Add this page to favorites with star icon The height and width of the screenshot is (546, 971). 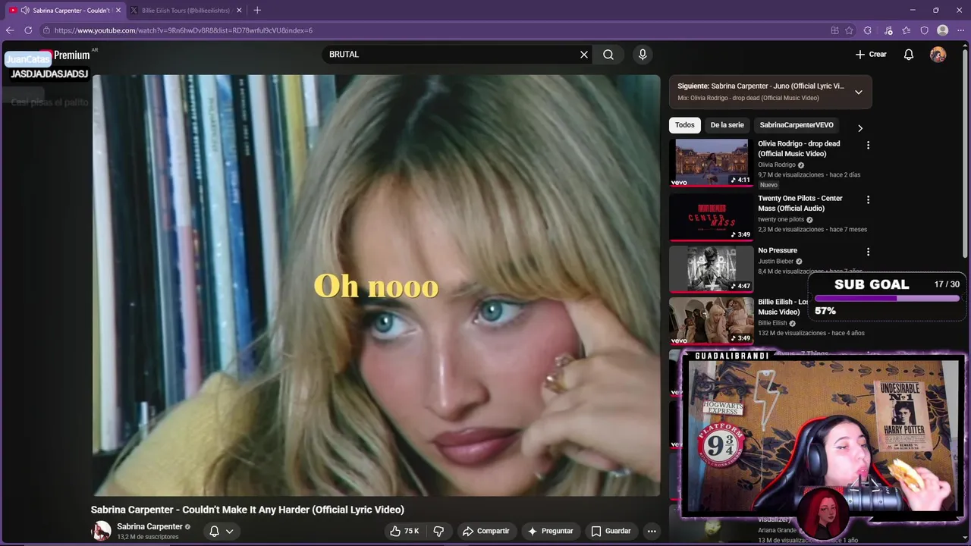[849, 30]
